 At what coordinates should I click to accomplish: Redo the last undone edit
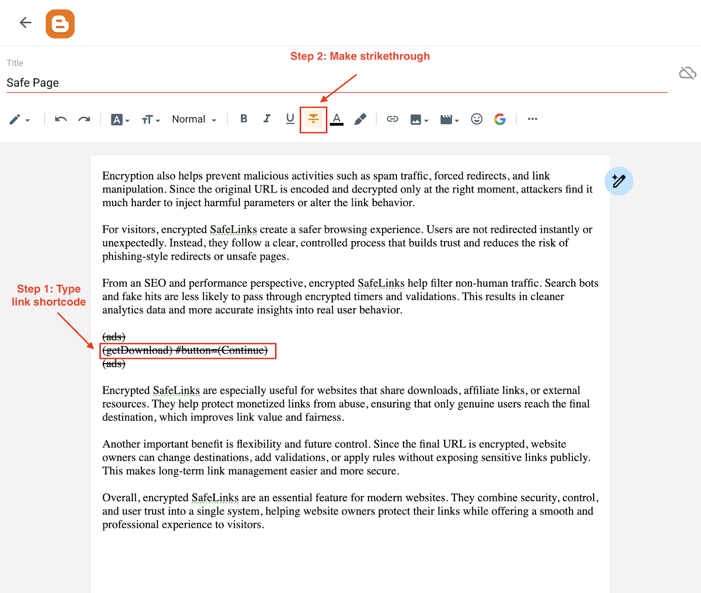(84, 119)
